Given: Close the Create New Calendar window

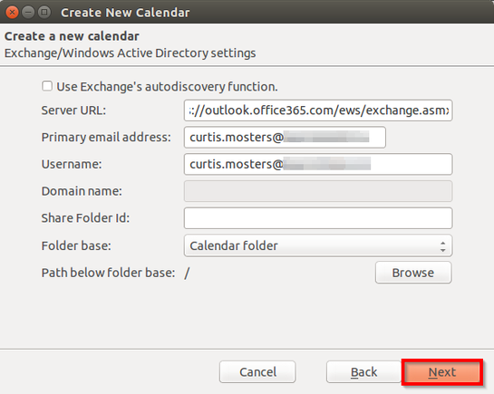Looking at the screenshot, I should 12,13.
